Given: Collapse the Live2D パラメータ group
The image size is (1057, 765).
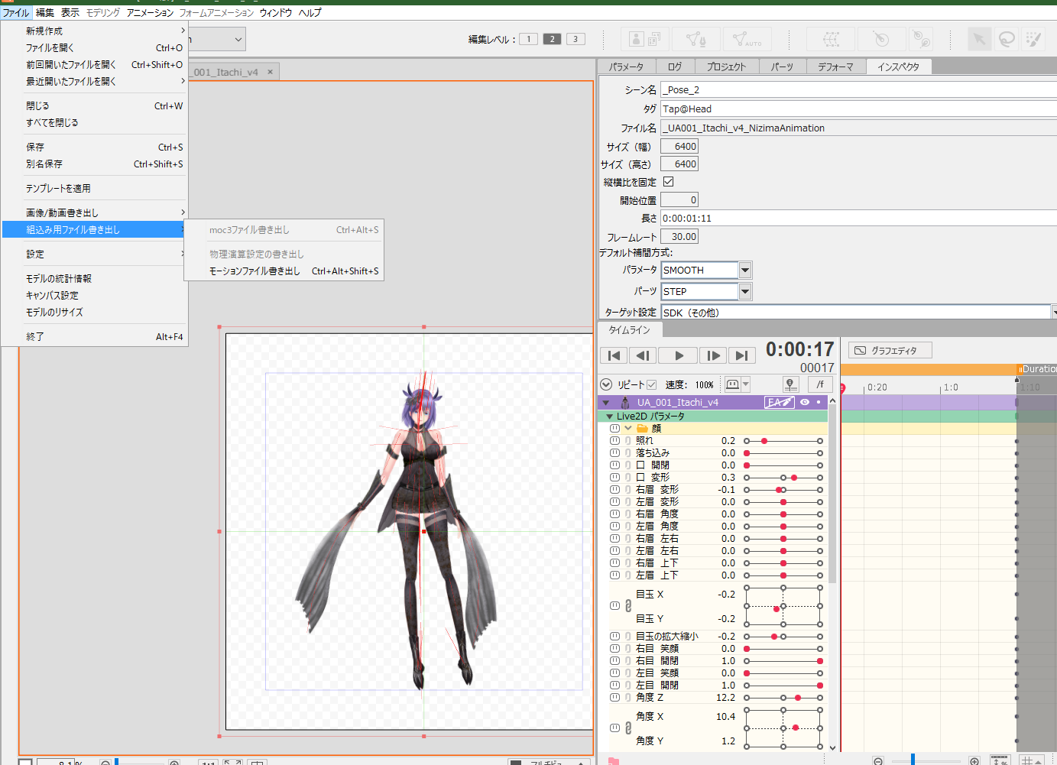Looking at the screenshot, I should tap(609, 417).
